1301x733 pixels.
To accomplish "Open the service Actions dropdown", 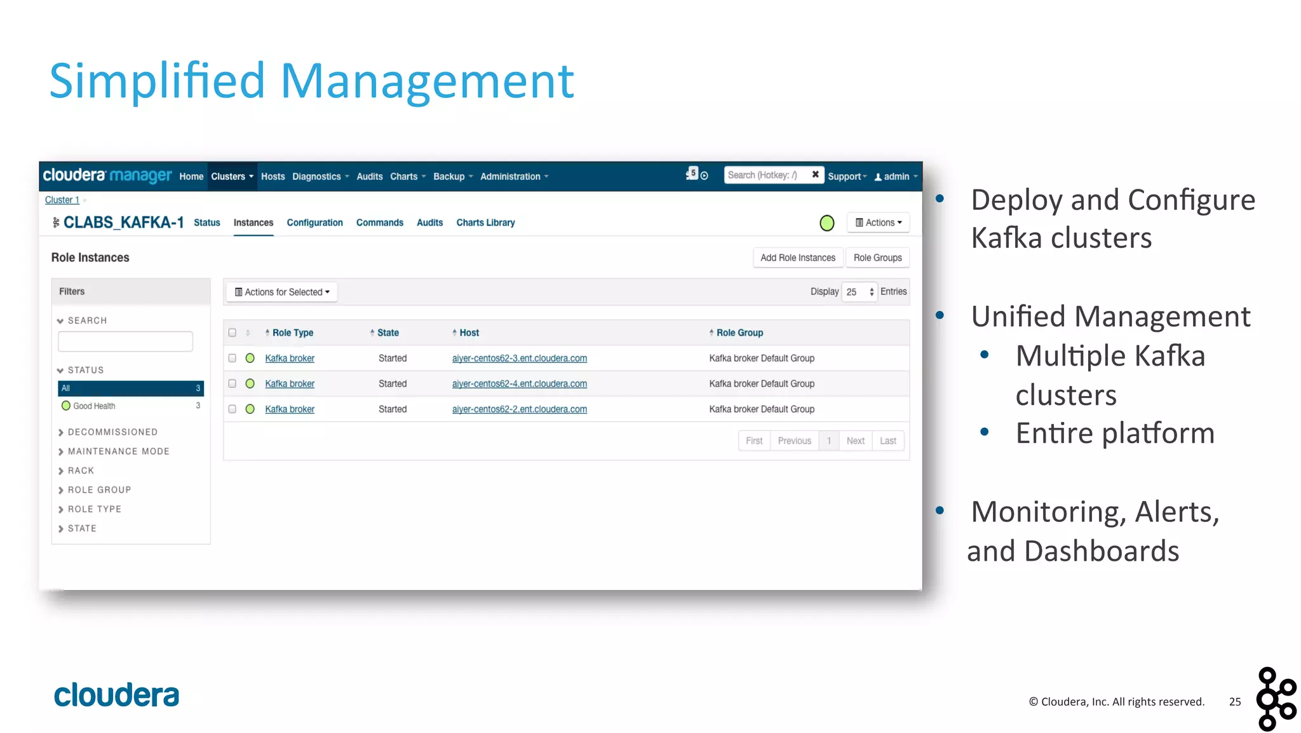I will tap(879, 223).
